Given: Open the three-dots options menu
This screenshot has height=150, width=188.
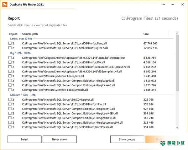Looking at the screenshot, I should 163,5.
